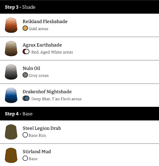Click the Nuln Oil title text
The height and width of the screenshot is (166, 159).
tap(32, 68)
